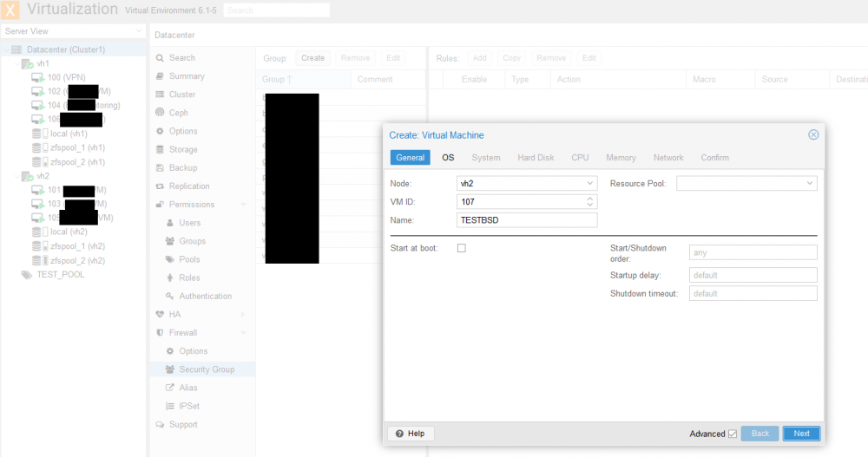Click the zfspool_1 (vh1) storage icon
The image size is (868, 457).
pos(40,147)
